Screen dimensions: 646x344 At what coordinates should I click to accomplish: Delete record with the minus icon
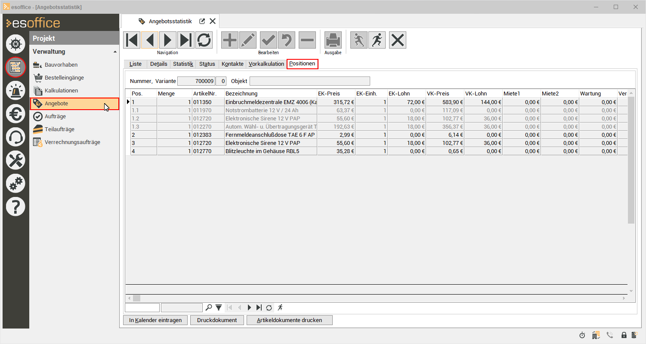[307, 40]
